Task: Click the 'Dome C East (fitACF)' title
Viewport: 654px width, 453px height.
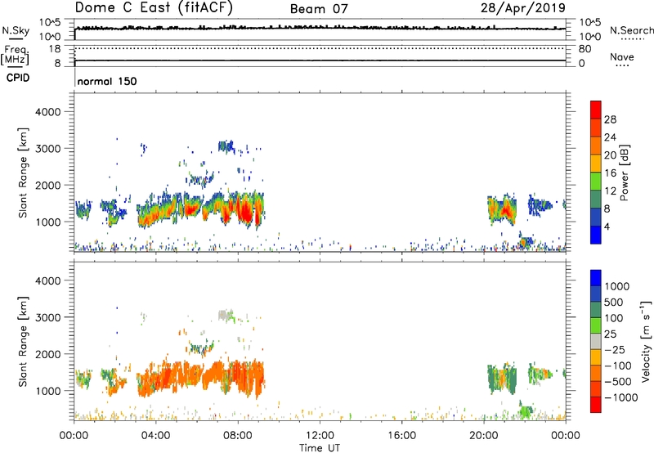Action: coord(154,7)
